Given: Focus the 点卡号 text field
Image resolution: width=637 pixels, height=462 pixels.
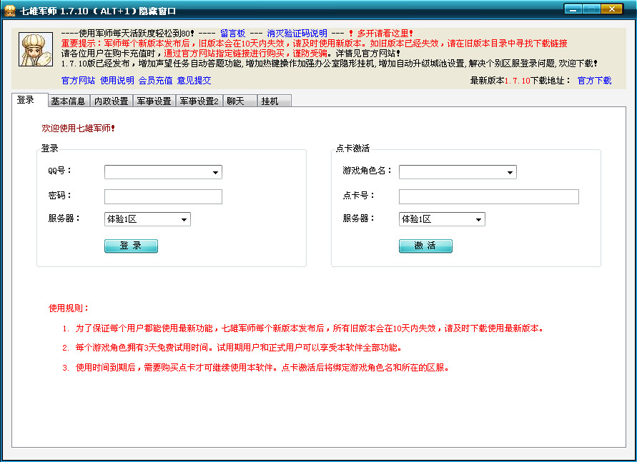Looking at the screenshot, I should point(488,196).
